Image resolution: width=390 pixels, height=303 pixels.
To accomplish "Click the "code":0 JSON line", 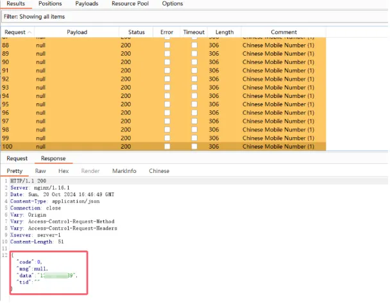I will tap(30, 262).
